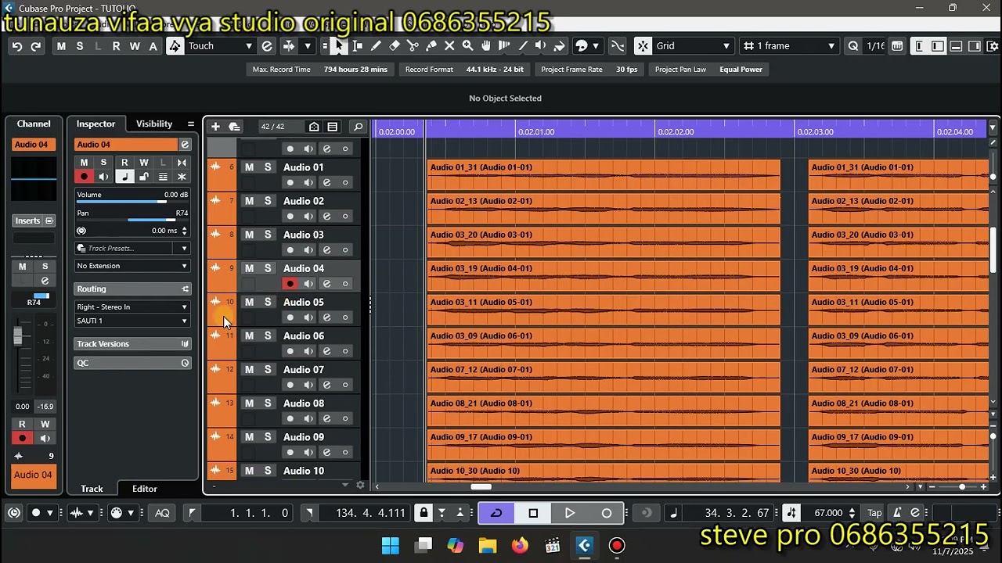Click the Cubase taskbar icon

tap(585, 545)
